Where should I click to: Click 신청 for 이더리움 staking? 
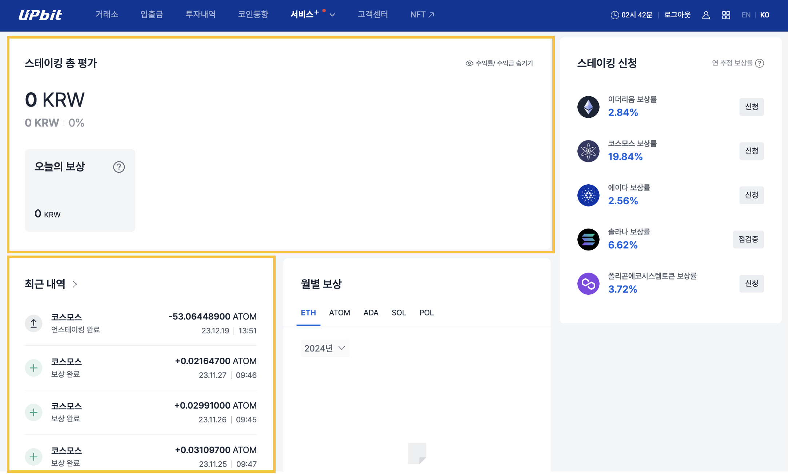(752, 107)
